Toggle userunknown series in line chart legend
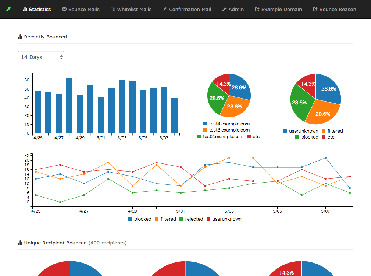 pyautogui.click(x=208, y=219)
